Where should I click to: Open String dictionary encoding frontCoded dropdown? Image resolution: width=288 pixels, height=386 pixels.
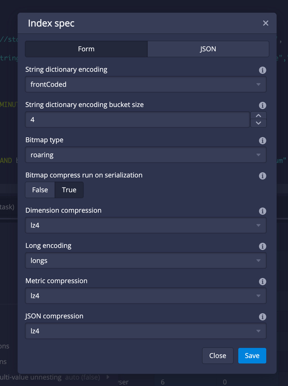pyautogui.click(x=146, y=84)
